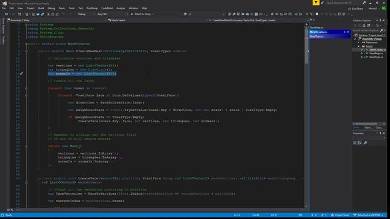The width and height of the screenshot is (390, 219).
Task: Open the Build menu
Action: 41,8
